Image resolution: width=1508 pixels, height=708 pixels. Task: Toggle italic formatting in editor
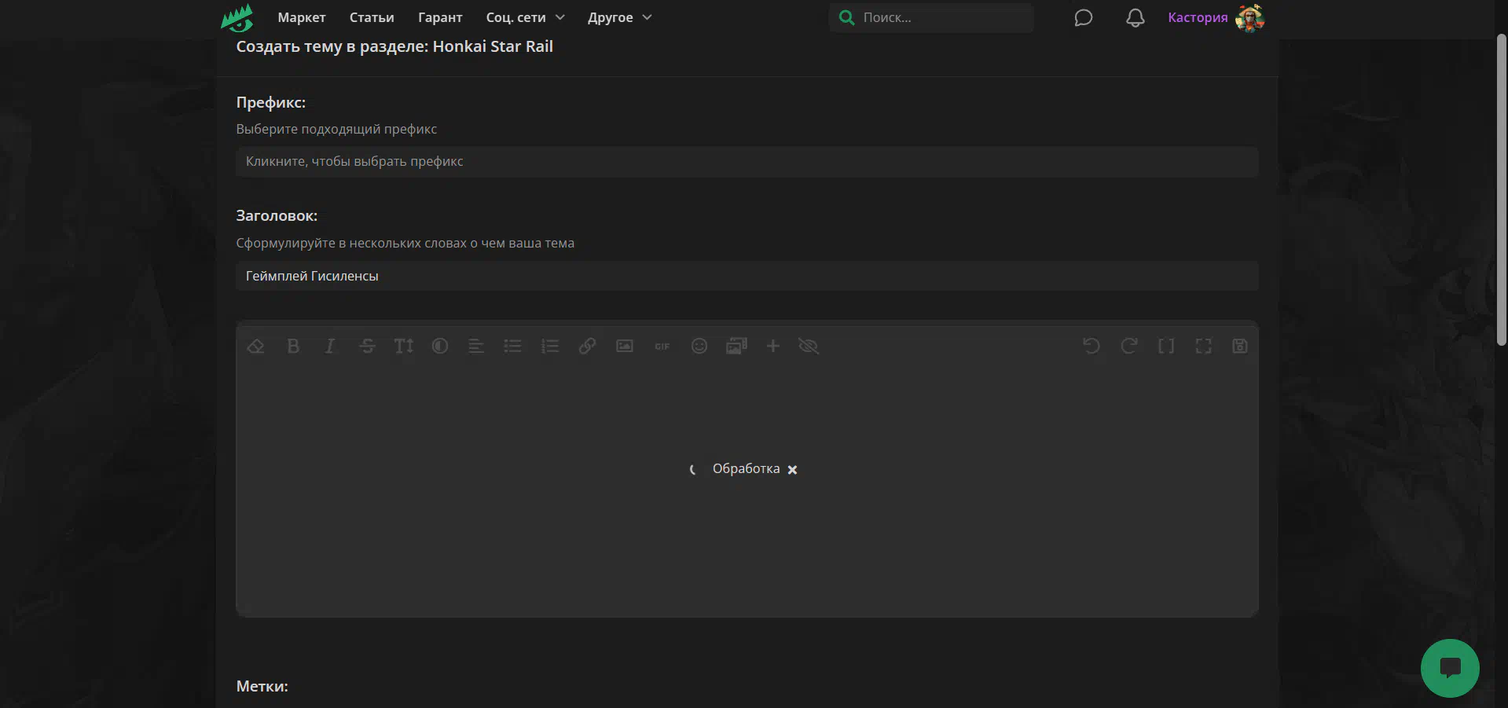coord(330,346)
